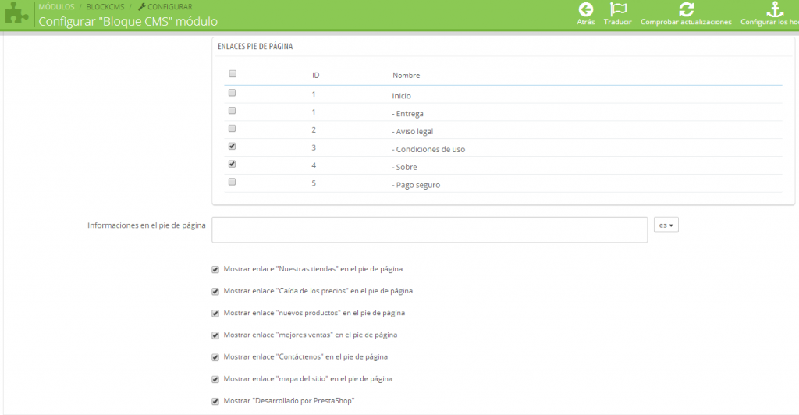The image size is (799, 415).
Task: Check the Inicio row checkbox
Action: 232,93
